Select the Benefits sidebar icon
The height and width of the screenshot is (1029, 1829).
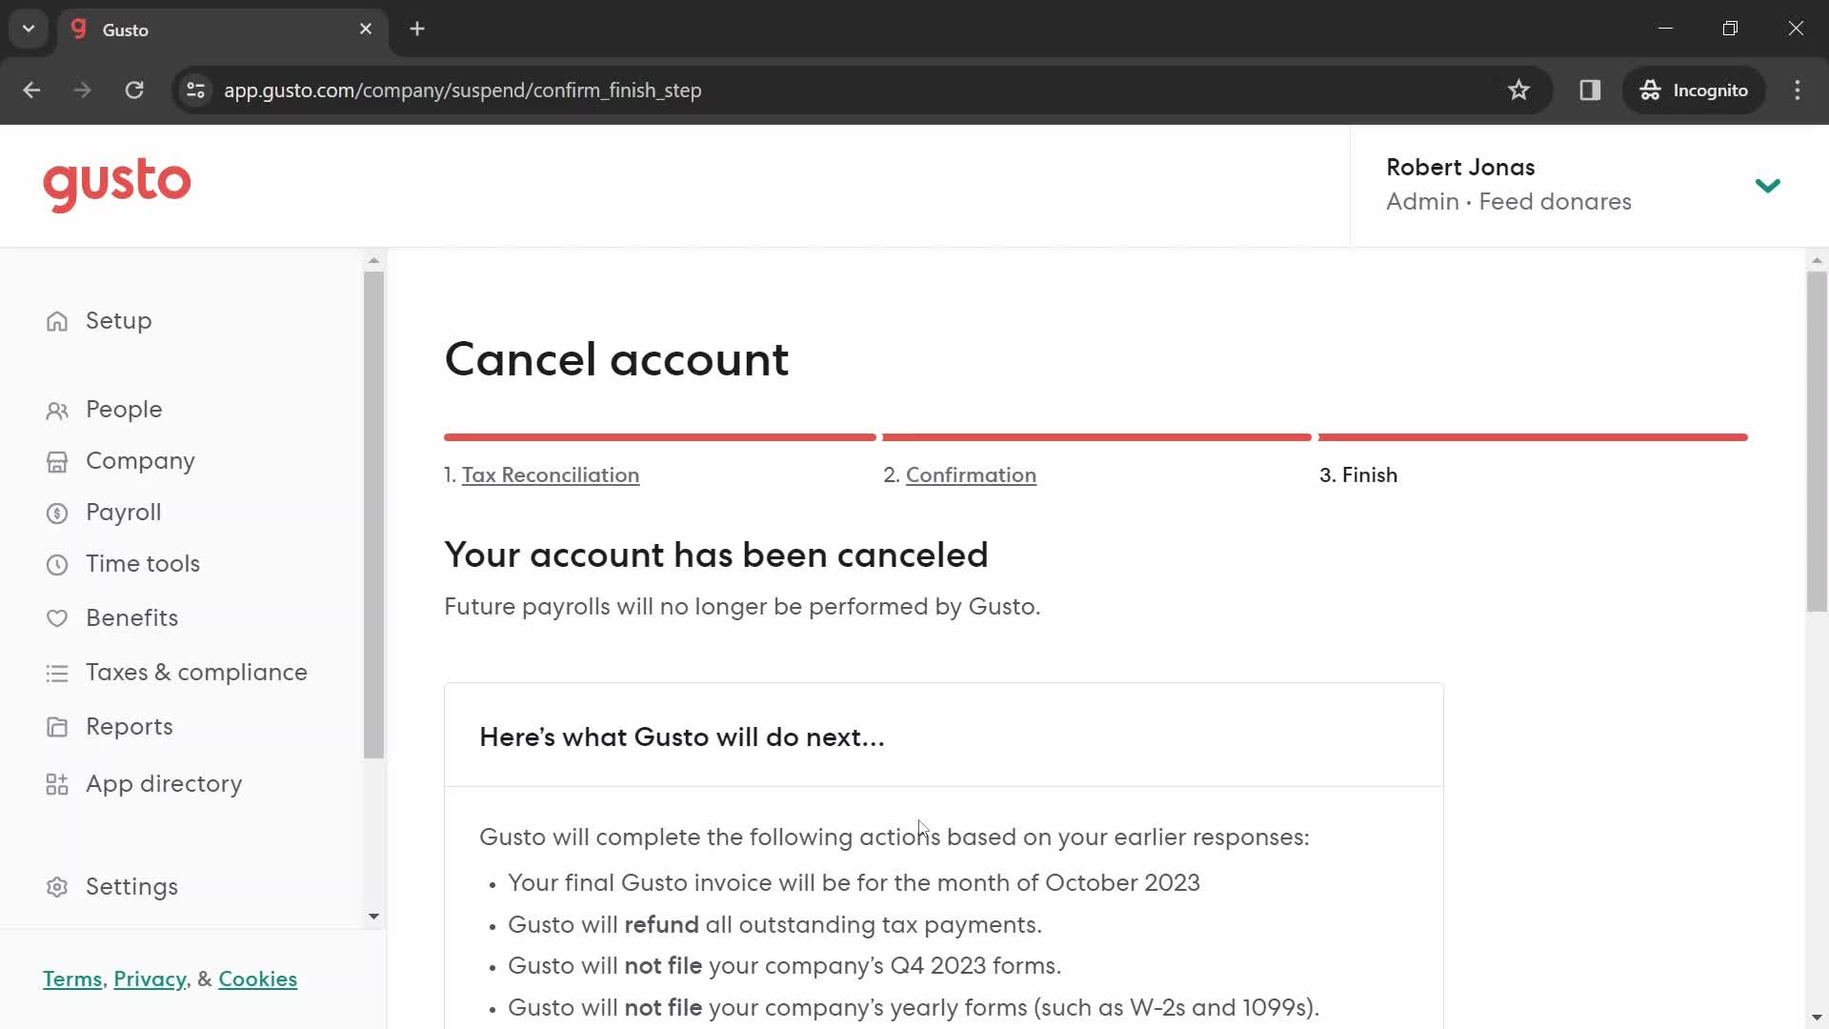56,616
